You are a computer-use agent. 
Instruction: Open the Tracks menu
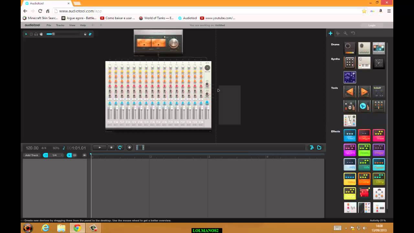point(60,25)
